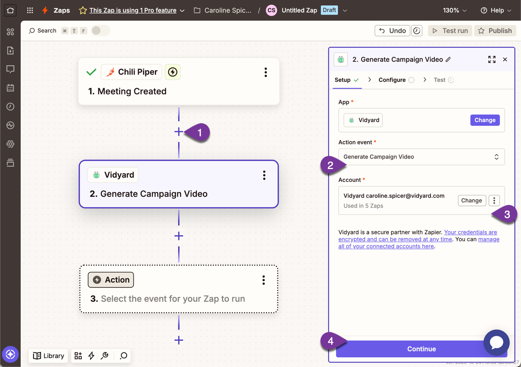Expand the step editor panel to fullscreen
Viewport: 521px width, 367px height.
pyautogui.click(x=492, y=59)
